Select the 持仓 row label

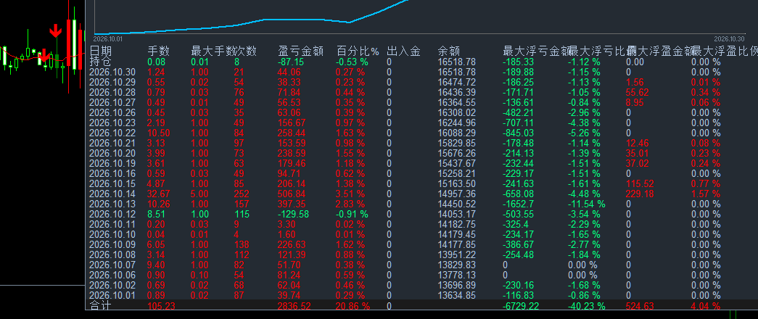[x=101, y=62]
